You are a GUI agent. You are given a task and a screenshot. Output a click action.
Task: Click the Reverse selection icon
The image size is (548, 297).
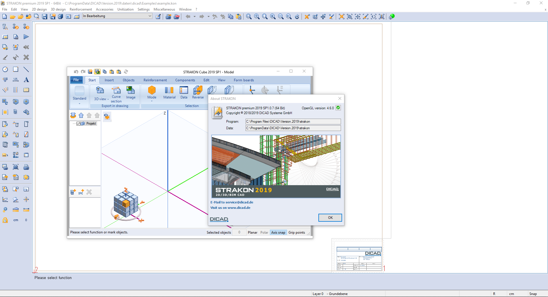click(198, 93)
